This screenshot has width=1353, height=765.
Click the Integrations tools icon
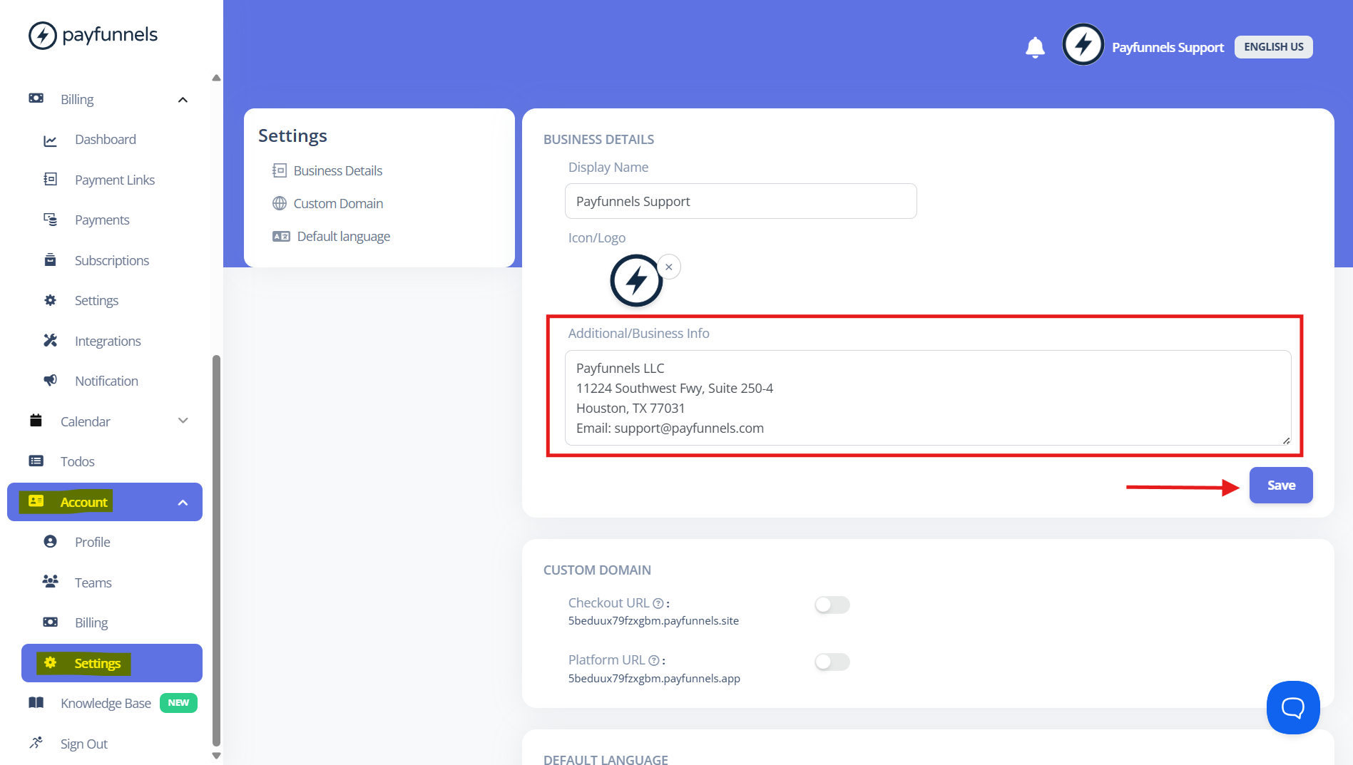click(50, 341)
